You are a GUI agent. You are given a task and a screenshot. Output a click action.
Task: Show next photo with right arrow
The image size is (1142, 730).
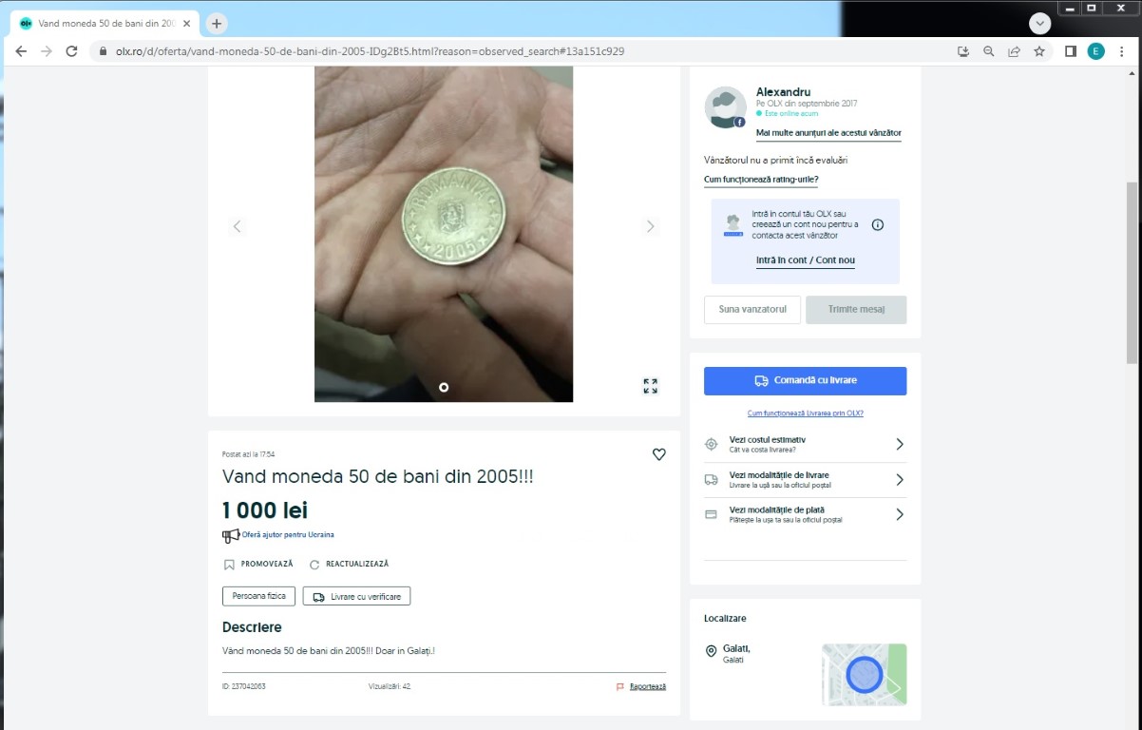pyautogui.click(x=650, y=226)
